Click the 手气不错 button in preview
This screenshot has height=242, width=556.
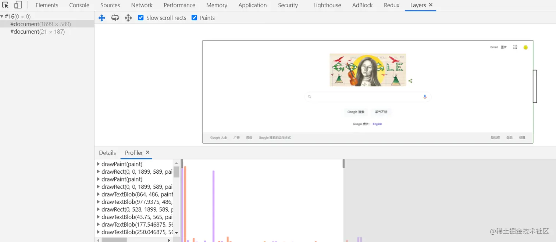[x=381, y=112]
